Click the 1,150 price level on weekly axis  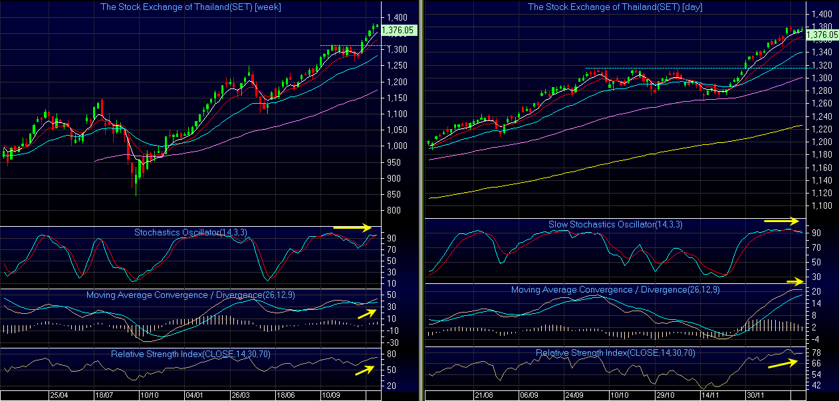click(x=398, y=98)
